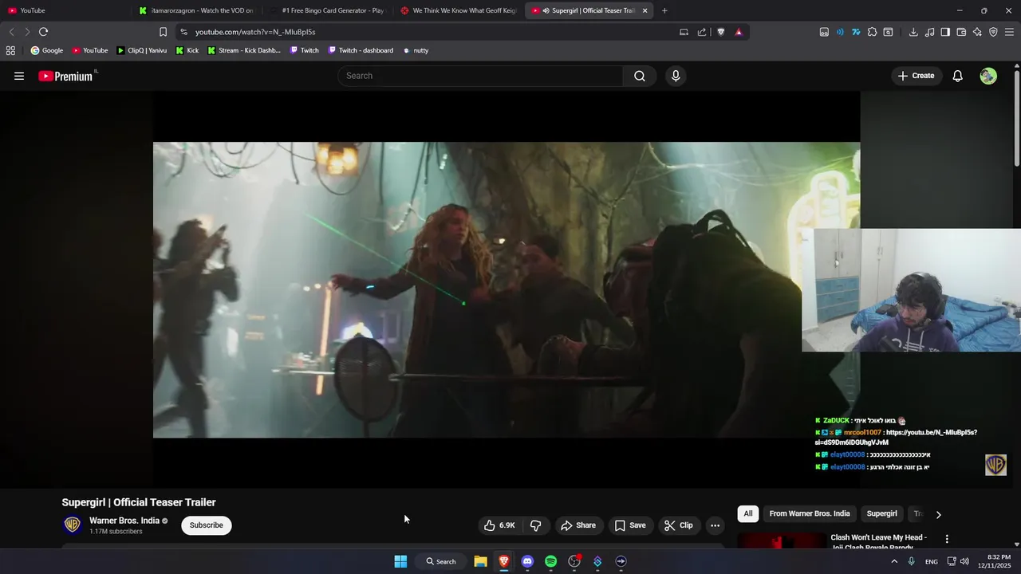Viewport: 1021px width, 574px height.
Task: Open File Explorer from the taskbar
Action: point(480,561)
